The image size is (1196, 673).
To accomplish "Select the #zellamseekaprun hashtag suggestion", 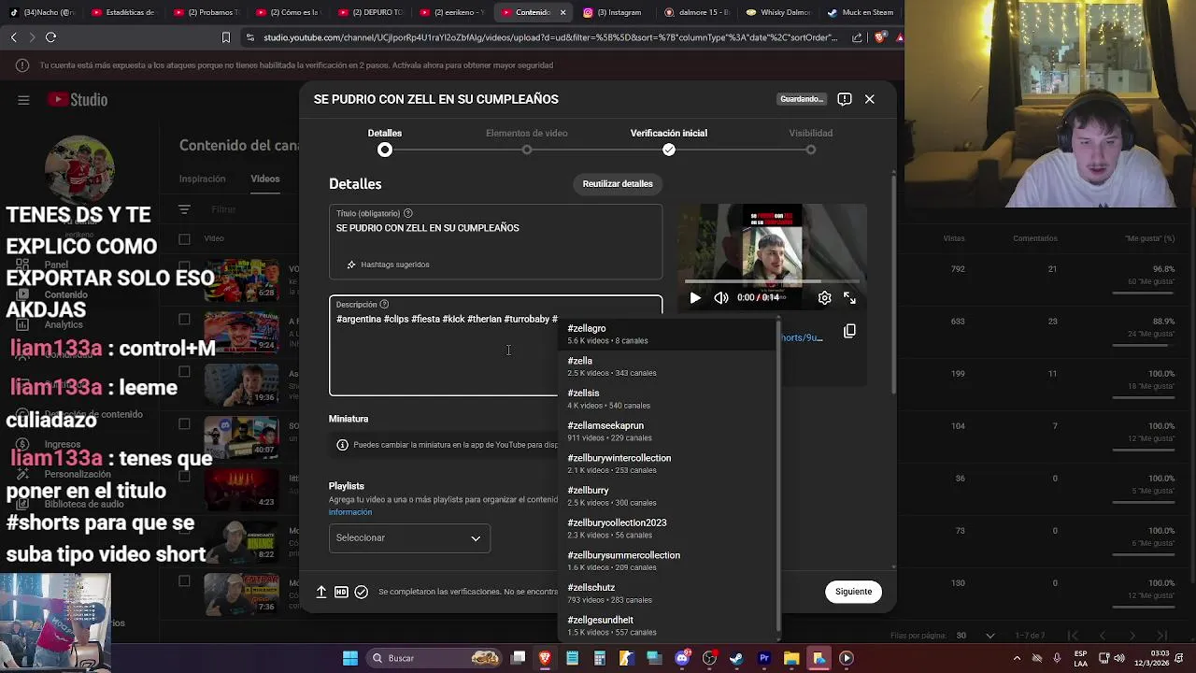I will coord(667,431).
